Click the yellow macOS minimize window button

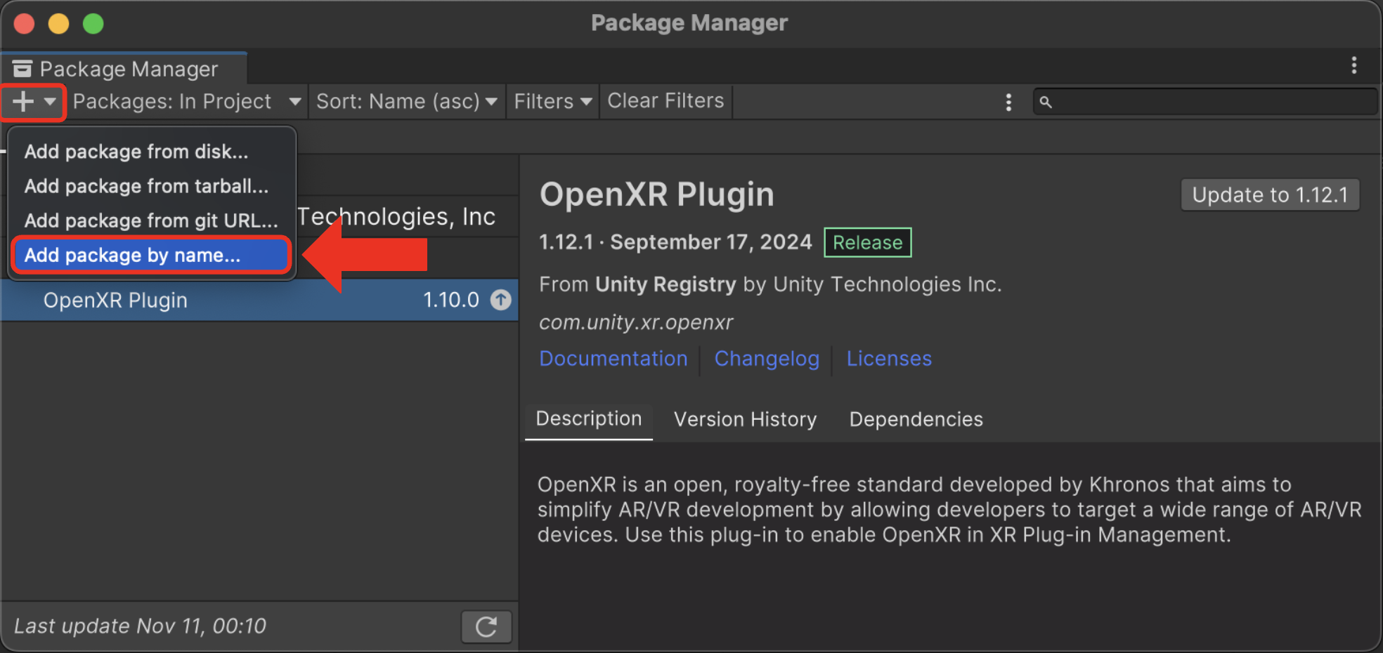pos(58,24)
